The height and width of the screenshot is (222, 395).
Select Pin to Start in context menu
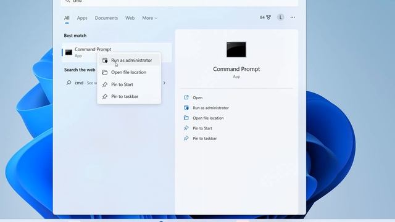coord(129,84)
